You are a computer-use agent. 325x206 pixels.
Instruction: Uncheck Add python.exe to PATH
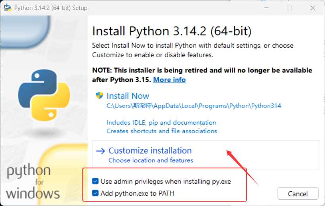point(96,193)
